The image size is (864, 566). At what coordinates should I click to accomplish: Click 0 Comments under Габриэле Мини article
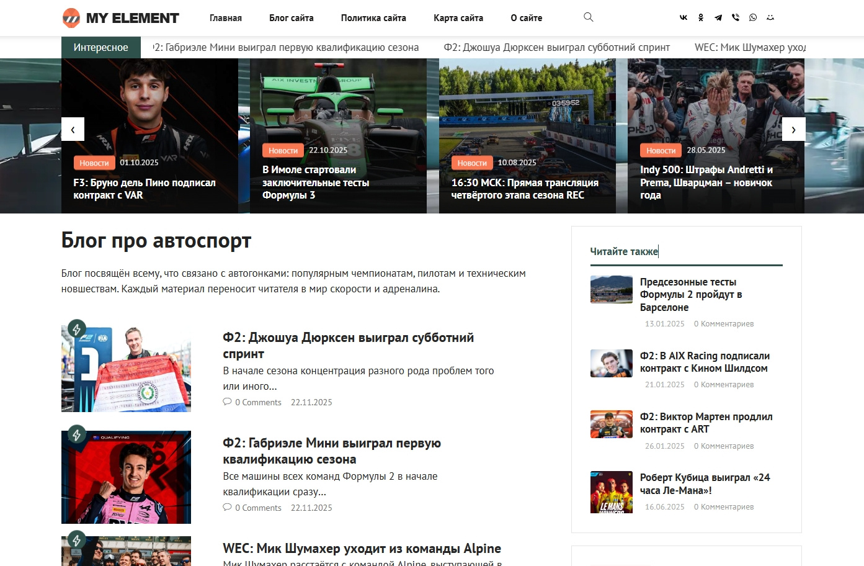click(258, 508)
